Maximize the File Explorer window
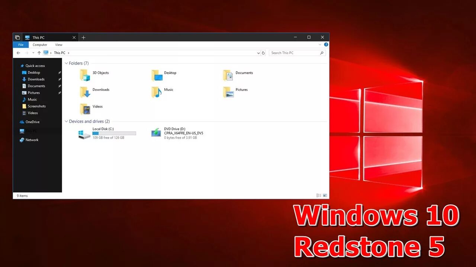 [x=309, y=37]
